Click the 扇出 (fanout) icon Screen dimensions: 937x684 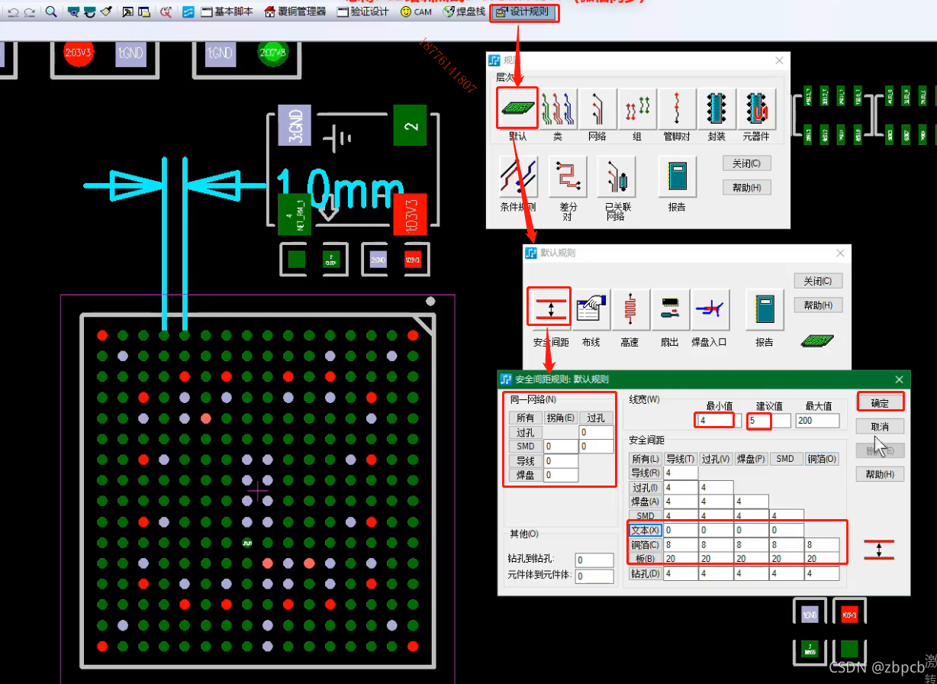point(670,310)
